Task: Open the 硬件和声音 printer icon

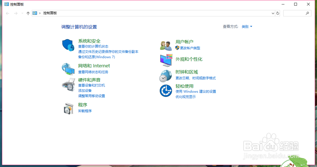Action: pyautogui.click(x=68, y=85)
